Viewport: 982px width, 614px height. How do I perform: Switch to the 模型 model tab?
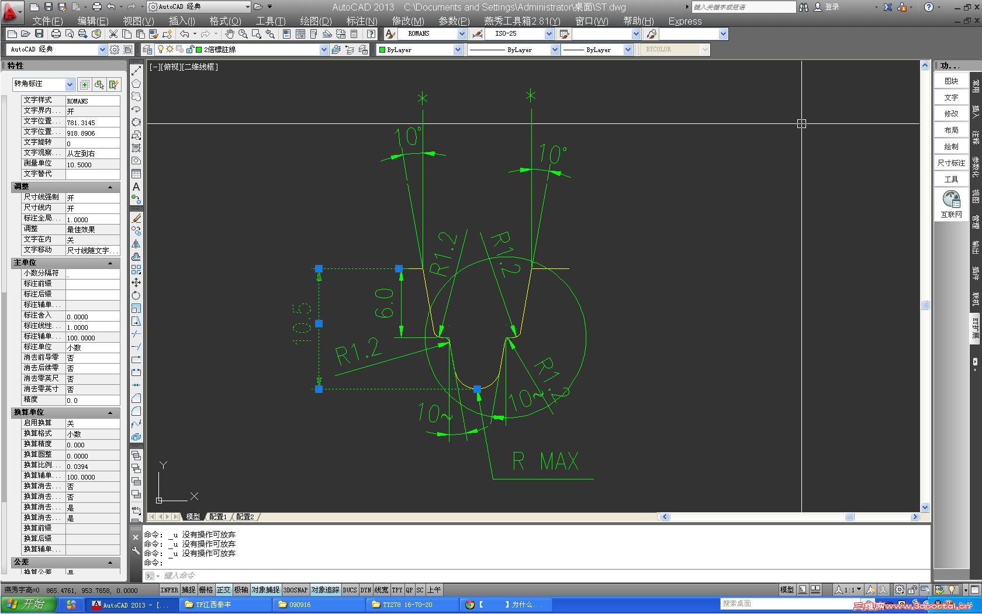click(193, 517)
